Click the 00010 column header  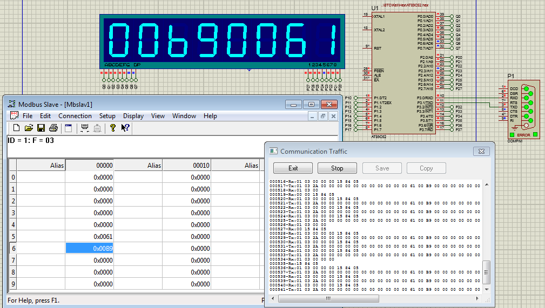[187, 165]
